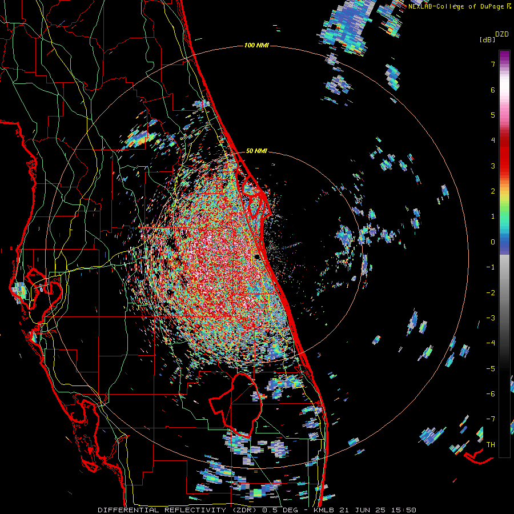Click the DZD legend title
The image size is (514, 514).
tap(502, 34)
